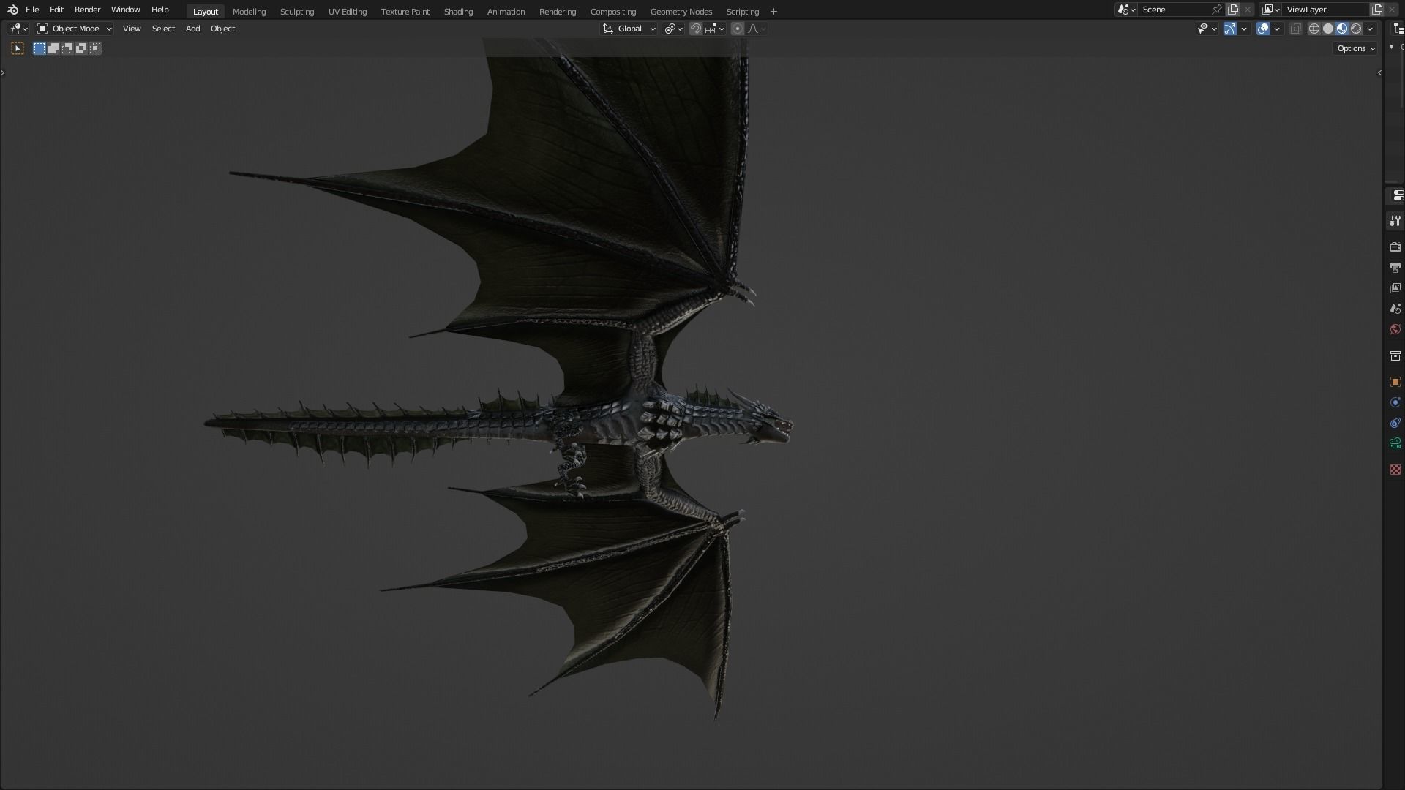The image size is (1405, 790).
Task: Switch to the Compositing workspace tab
Action: pyautogui.click(x=612, y=12)
